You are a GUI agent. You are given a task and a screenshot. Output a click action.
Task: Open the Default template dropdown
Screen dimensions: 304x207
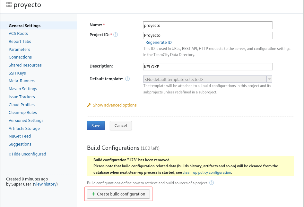(208, 79)
